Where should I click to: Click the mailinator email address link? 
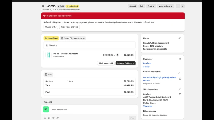point(159,79)
